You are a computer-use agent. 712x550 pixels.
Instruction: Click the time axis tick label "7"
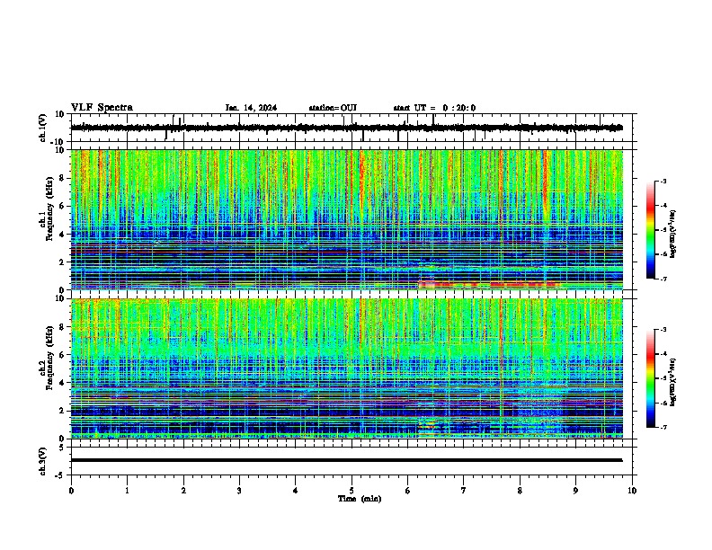click(464, 491)
